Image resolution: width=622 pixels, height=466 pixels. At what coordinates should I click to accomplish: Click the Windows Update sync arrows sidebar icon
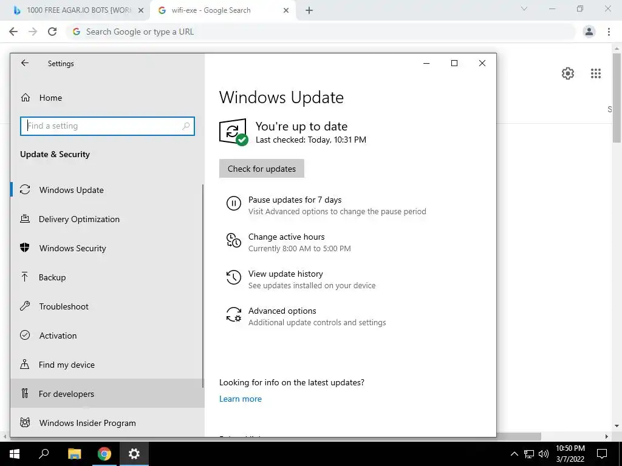(25, 190)
